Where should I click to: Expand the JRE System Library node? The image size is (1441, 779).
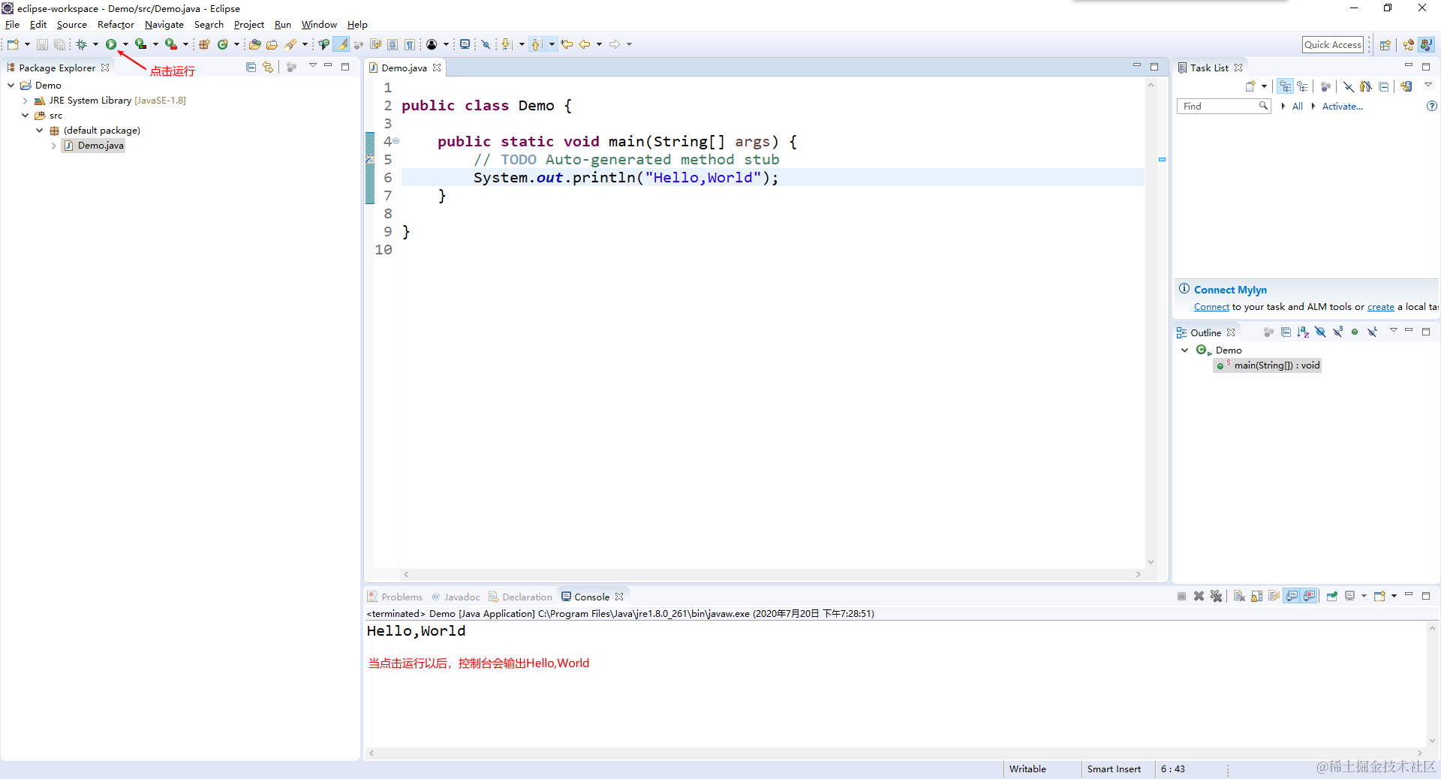pyautogui.click(x=26, y=101)
